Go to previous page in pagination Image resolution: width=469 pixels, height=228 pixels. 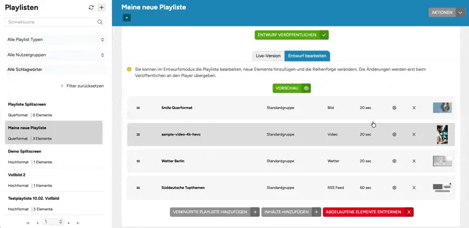click(38, 223)
